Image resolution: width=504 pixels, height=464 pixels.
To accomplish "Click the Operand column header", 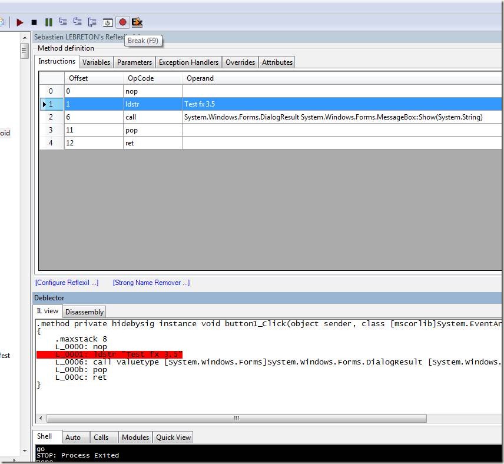I will [x=341, y=78].
